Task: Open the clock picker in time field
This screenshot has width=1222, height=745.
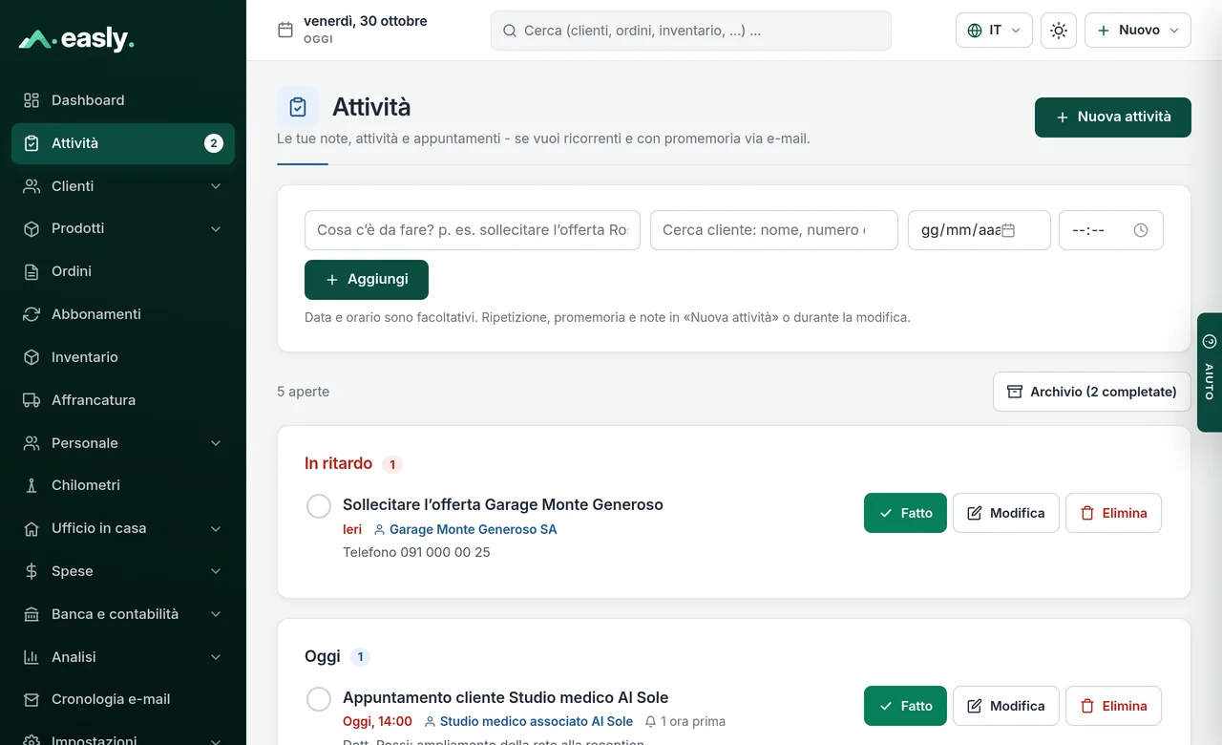Action: 1141,230
